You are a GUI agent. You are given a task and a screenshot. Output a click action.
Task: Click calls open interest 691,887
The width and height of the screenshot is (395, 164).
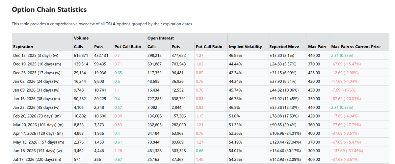(x=154, y=64)
